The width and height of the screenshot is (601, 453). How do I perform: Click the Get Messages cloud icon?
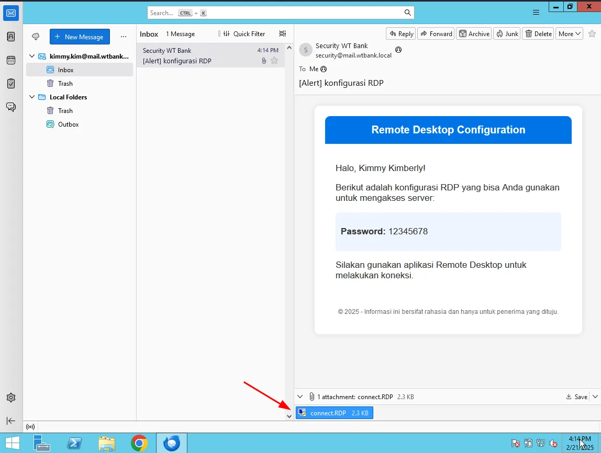tap(36, 37)
